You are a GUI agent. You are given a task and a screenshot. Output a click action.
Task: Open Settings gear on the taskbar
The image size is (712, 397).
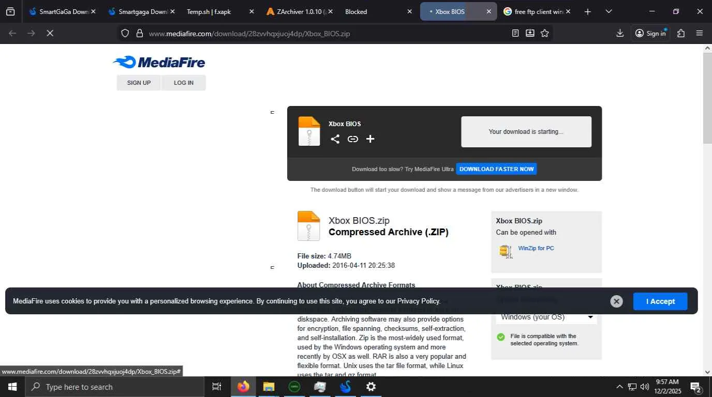[x=371, y=387]
